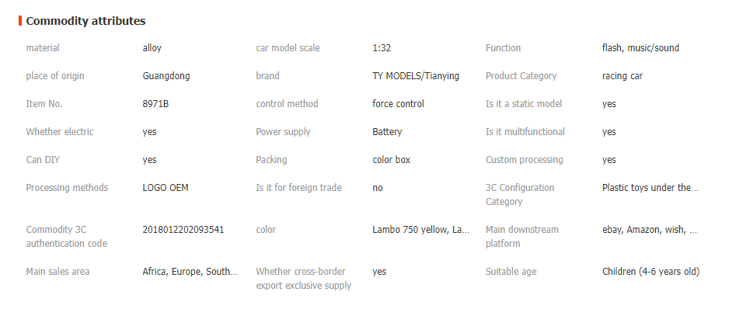Expand truncated color value Lambo 750 yellow

(420, 230)
